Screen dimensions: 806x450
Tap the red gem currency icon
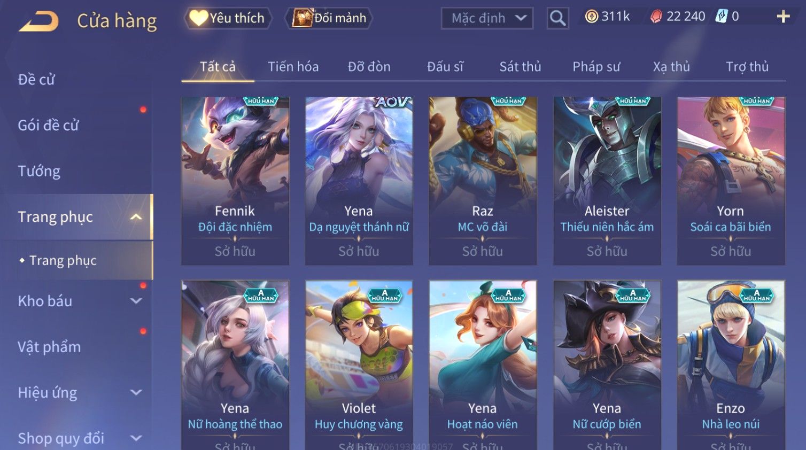(656, 17)
